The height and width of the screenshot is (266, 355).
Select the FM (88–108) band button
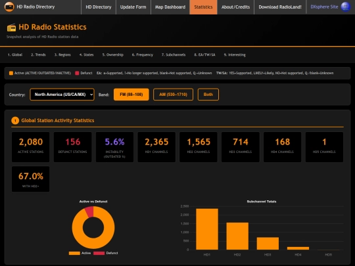click(131, 95)
